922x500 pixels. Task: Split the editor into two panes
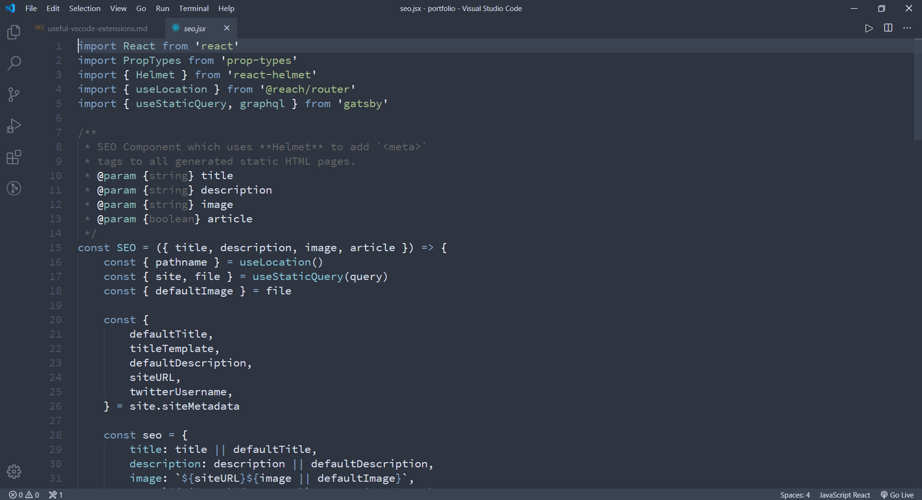[x=888, y=28]
